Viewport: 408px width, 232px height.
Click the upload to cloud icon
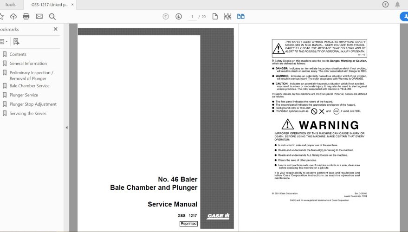pyautogui.click(x=13, y=16)
